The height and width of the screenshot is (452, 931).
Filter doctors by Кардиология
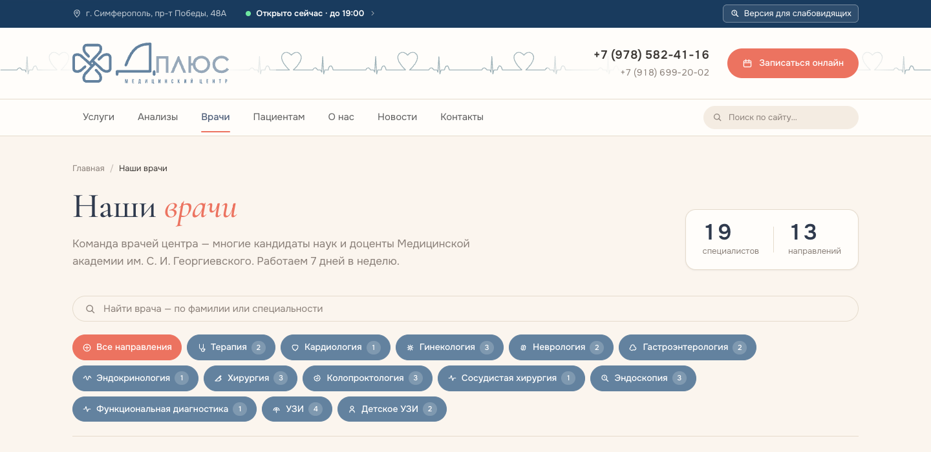click(336, 347)
